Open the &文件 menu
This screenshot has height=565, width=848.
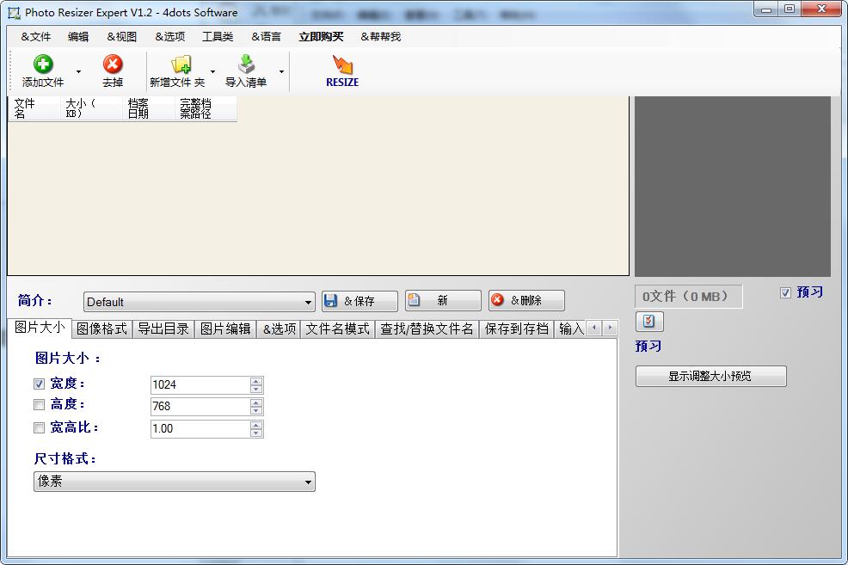36,37
